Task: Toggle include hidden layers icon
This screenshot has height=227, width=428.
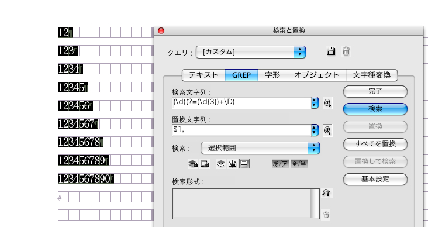Action: click(x=221, y=164)
